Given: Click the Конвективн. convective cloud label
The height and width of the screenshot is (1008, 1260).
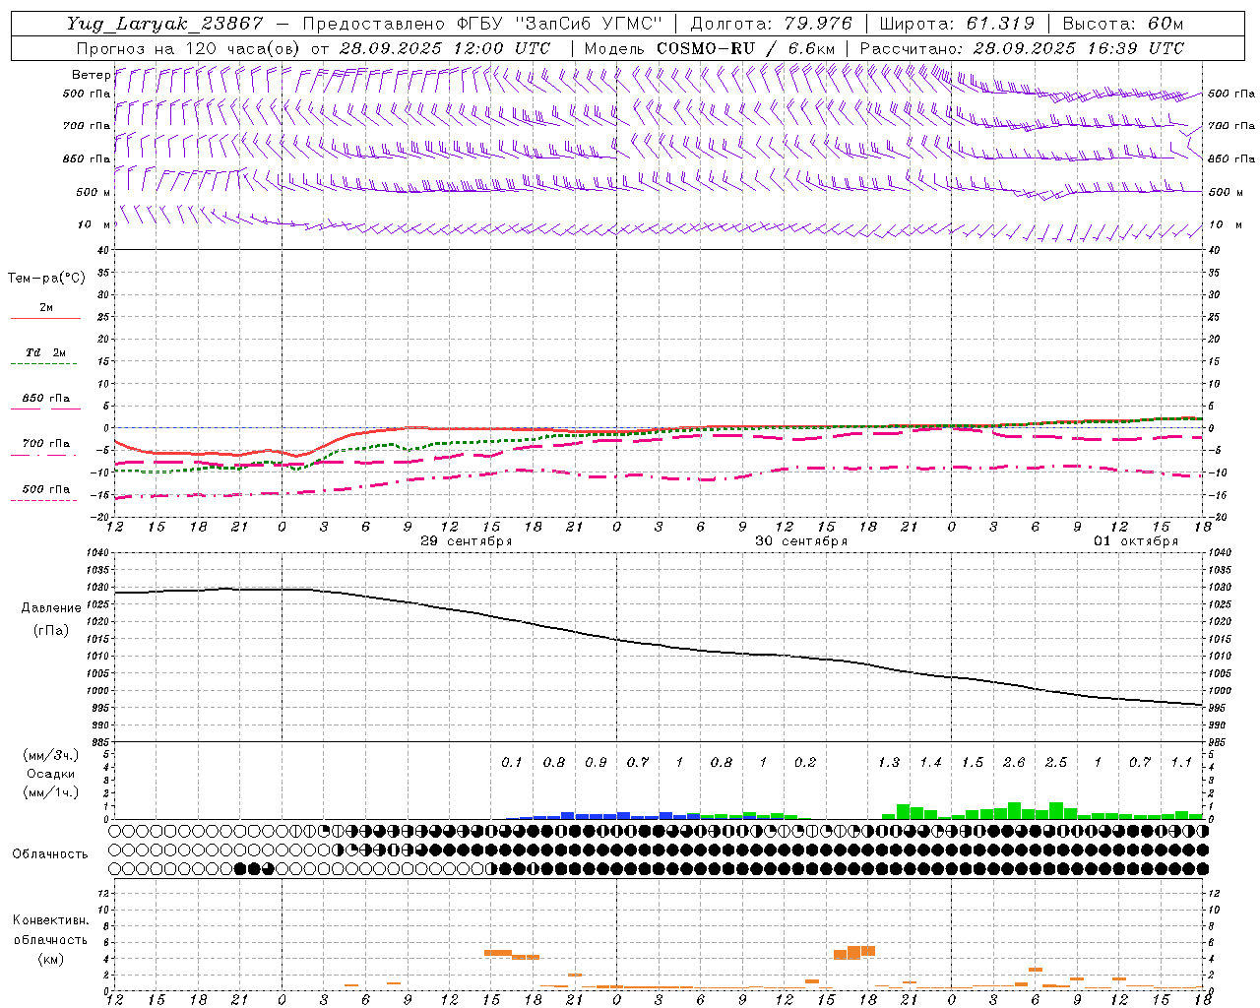Looking at the screenshot, I should [x=50, y=920].
